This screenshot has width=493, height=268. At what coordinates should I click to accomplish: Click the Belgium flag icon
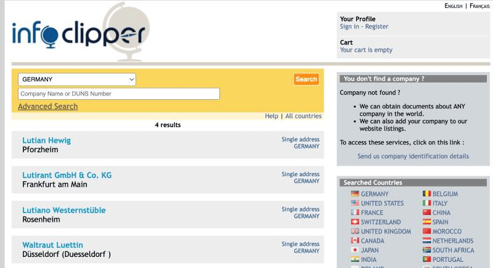tap(426, 193)
